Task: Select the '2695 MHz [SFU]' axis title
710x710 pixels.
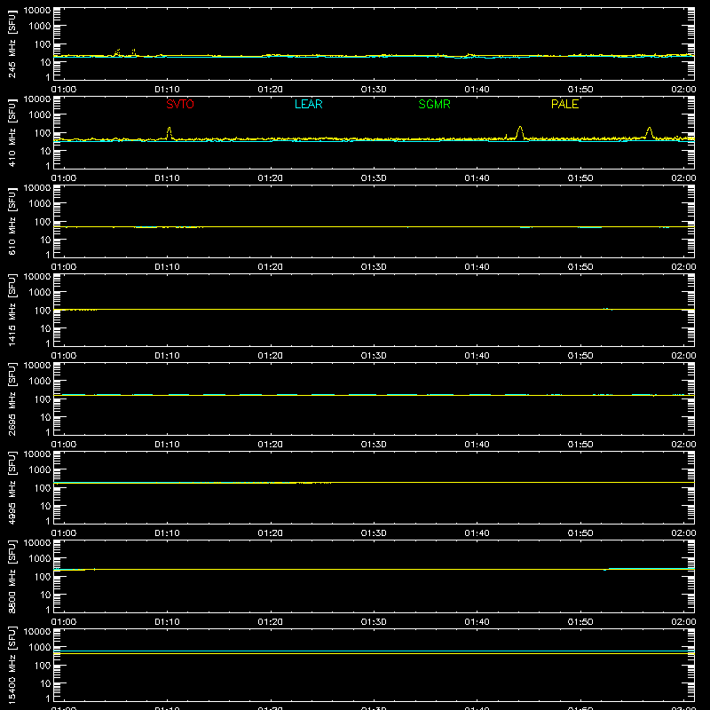Action: (12, 398)
